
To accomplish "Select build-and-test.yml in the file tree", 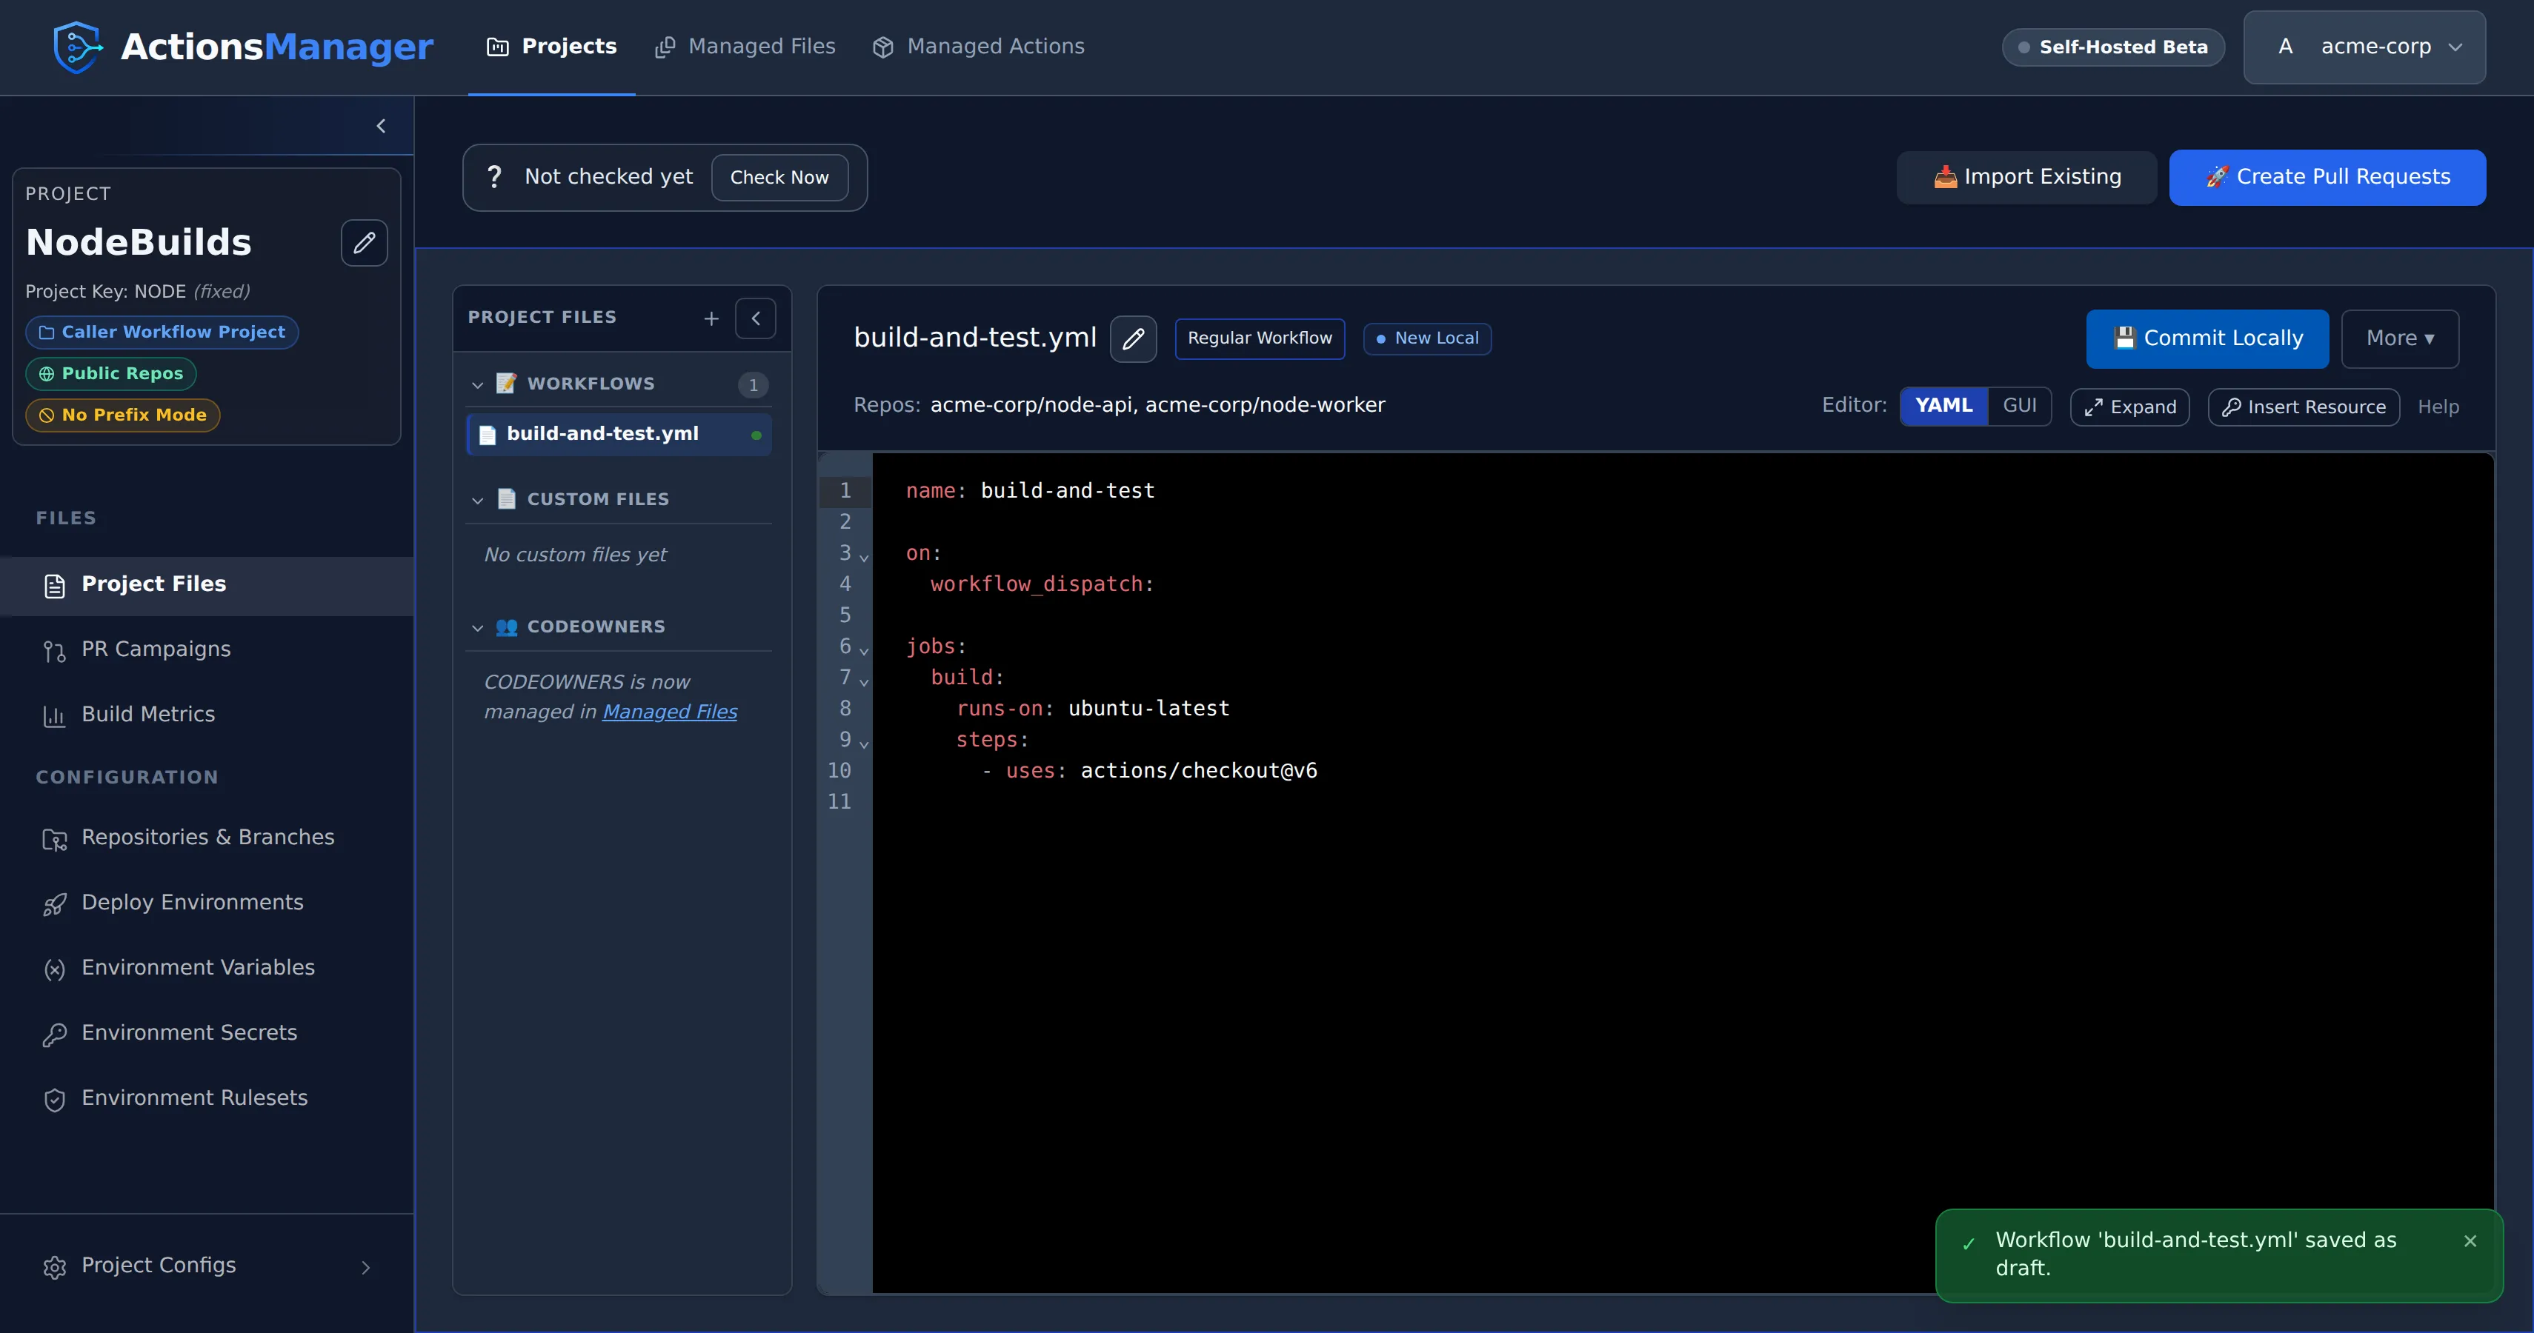I will [619, 433].
